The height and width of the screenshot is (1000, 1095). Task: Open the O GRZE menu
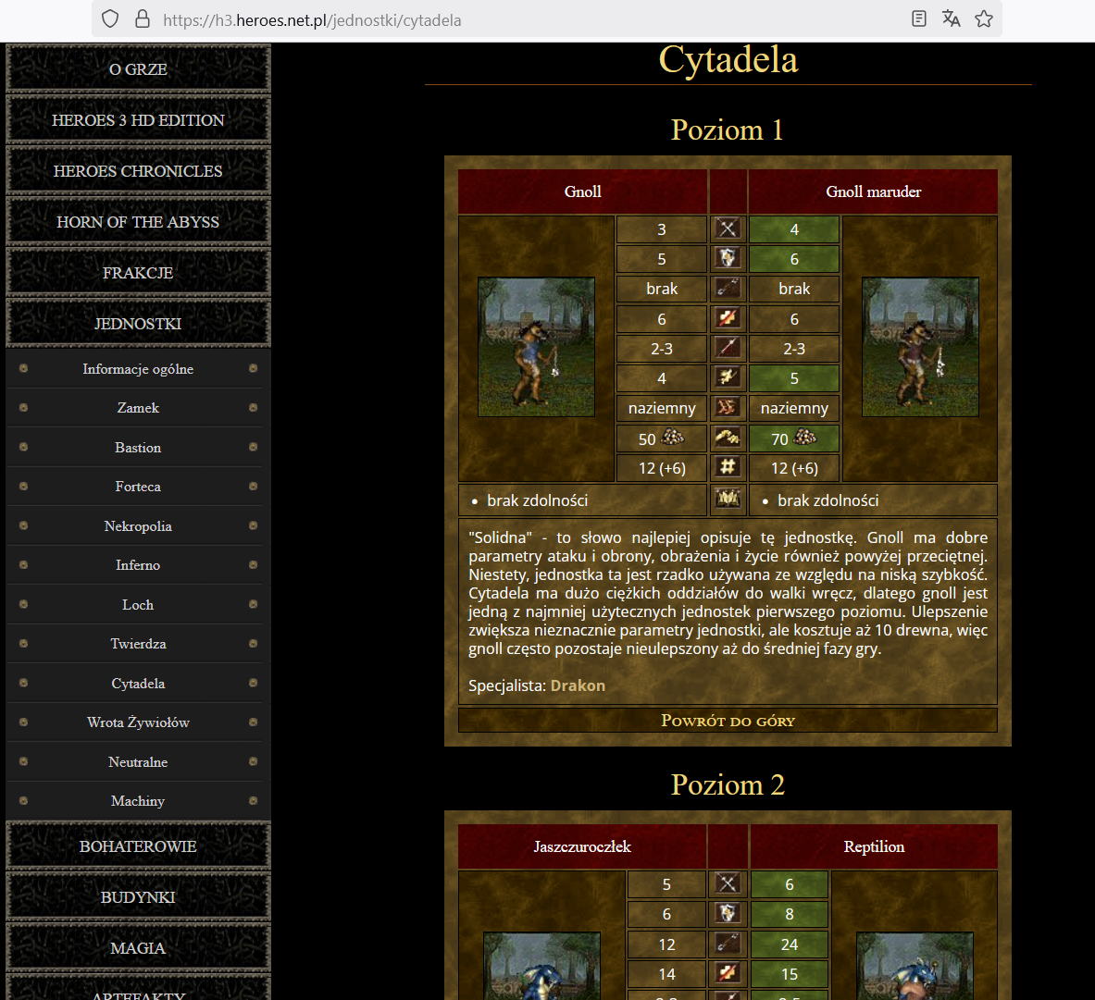point(138,69)
